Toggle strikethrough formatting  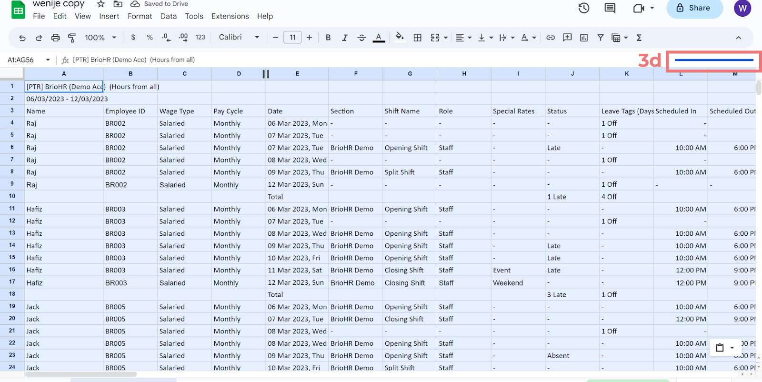(x=361, y=37)
